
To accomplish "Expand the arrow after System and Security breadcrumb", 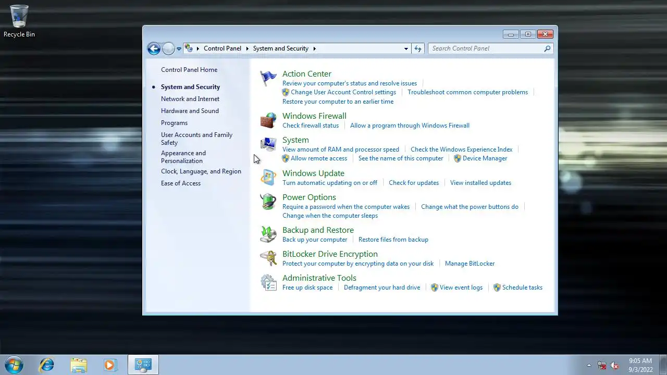I will 314,48.
